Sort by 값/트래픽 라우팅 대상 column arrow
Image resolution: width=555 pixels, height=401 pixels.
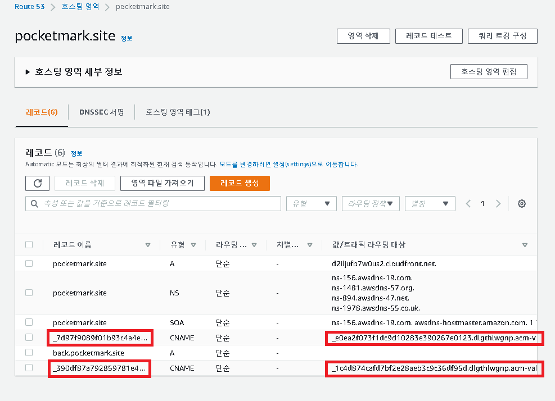tap(525, 245)
